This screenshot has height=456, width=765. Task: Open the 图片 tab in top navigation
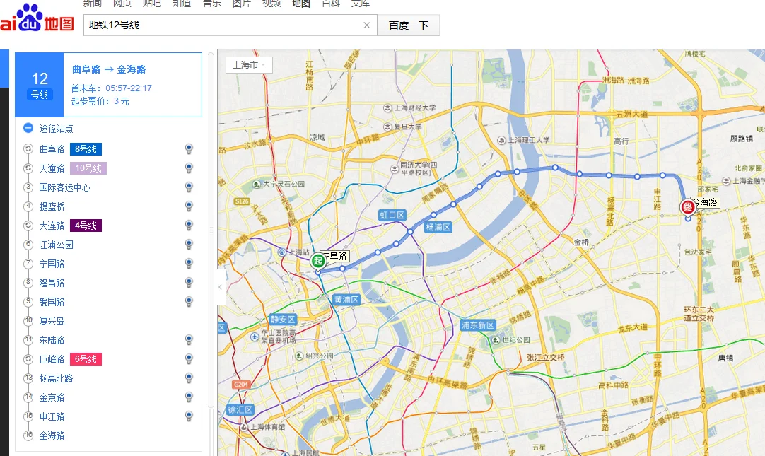(x=242, y=4)
